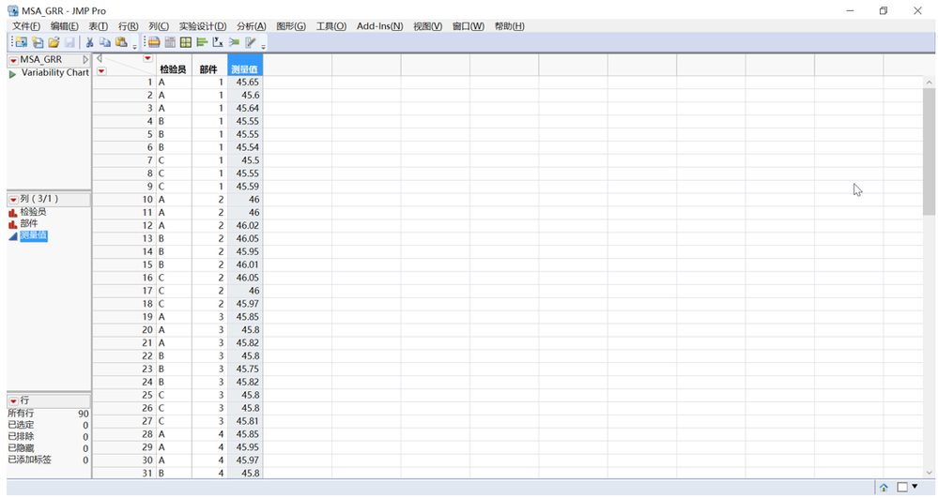
Task: Open the MSA_GRR red triangle menu
Action: point(13,60)
